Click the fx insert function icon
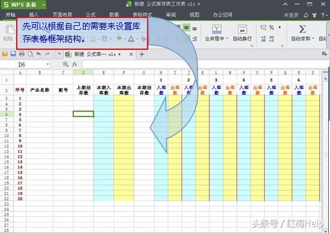The image size is (330, 233). (x=74, y=64)
